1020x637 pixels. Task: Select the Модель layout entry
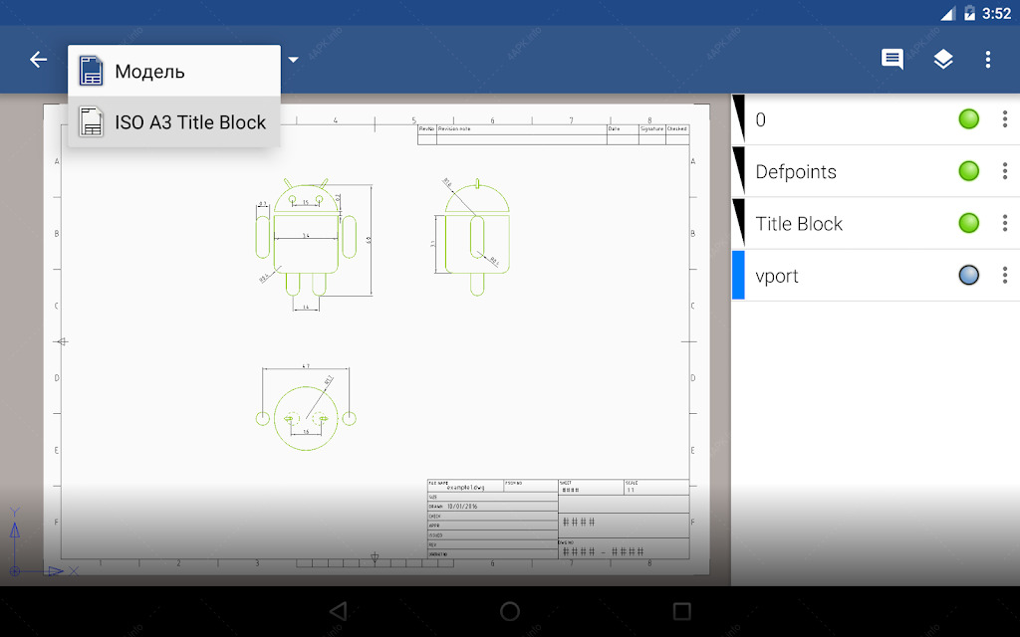[x=174, y=71]
